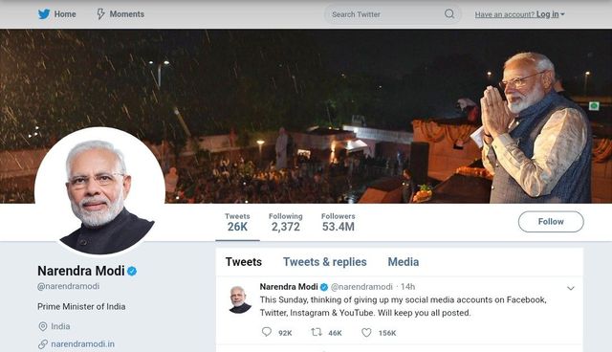Open the Following 2,372 list

[285, 223]
